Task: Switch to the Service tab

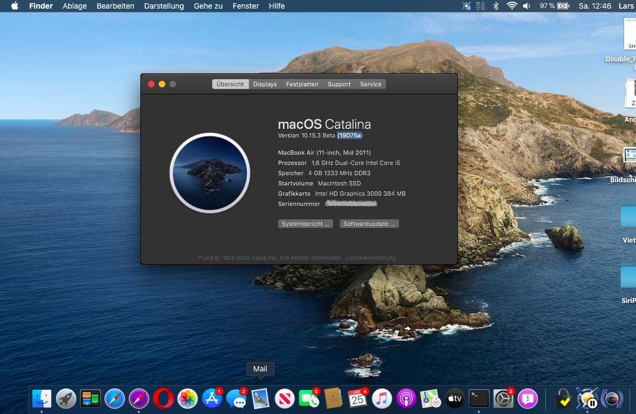Action: (371, 84)
